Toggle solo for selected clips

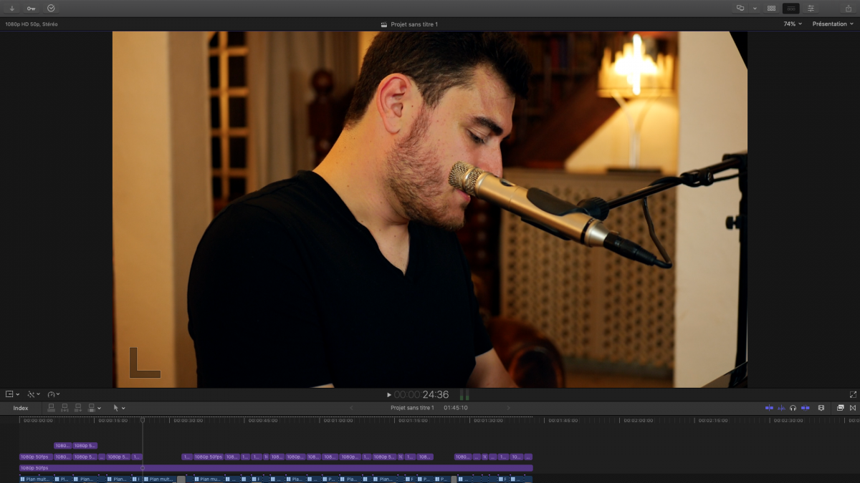tap(793, 408)
